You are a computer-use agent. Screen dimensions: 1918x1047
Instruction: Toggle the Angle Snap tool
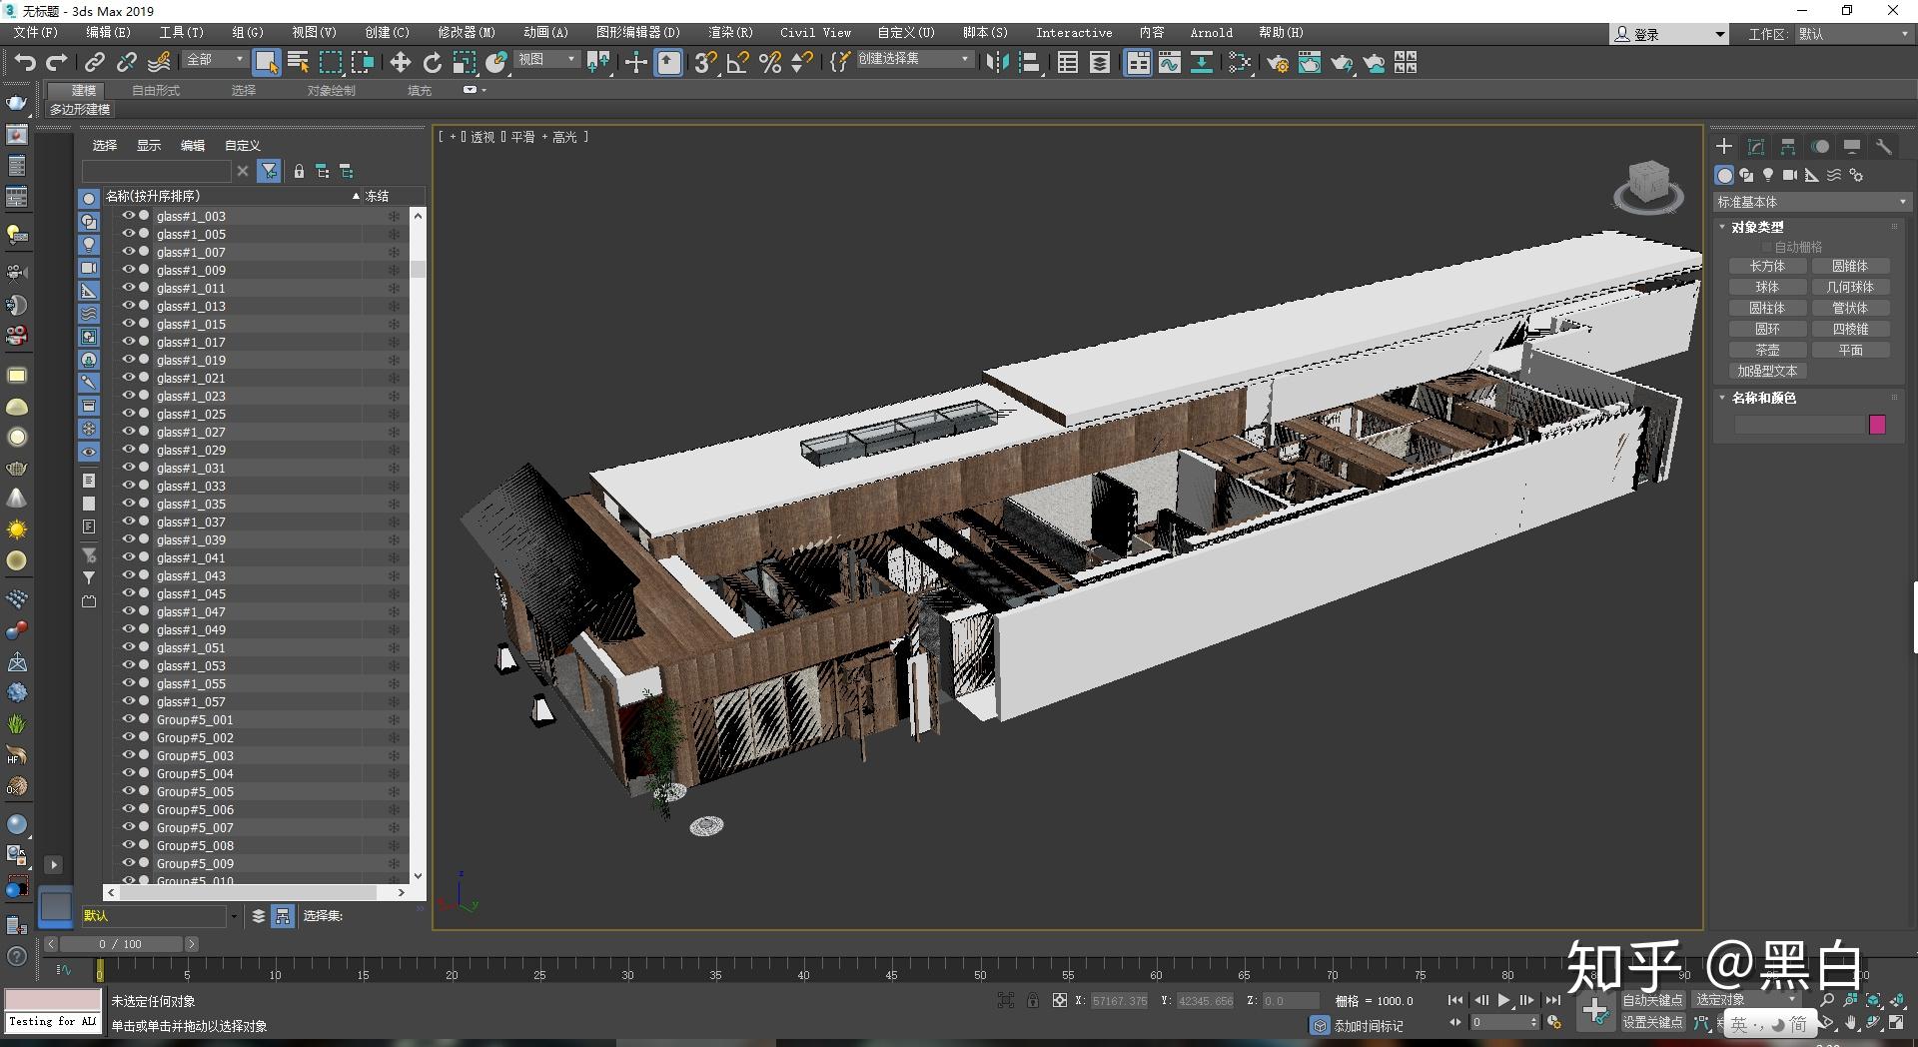pyautogui.click(x=738, y=63)
